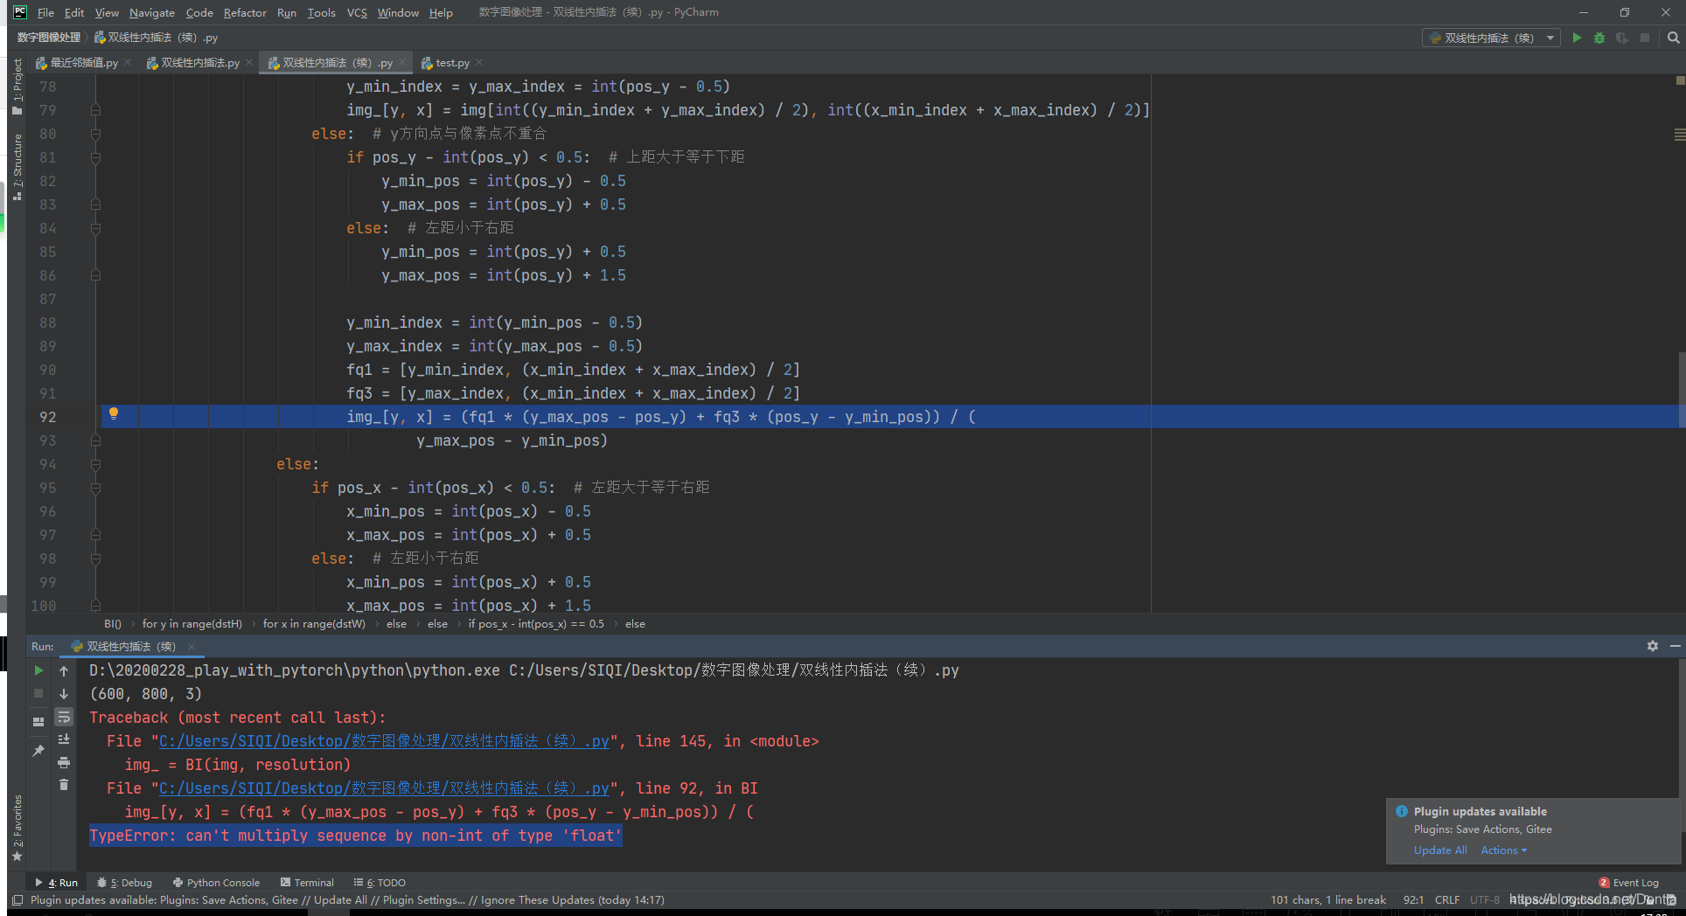
Task: Toggle soft-wrap in Run console
Action: (64, 717)
